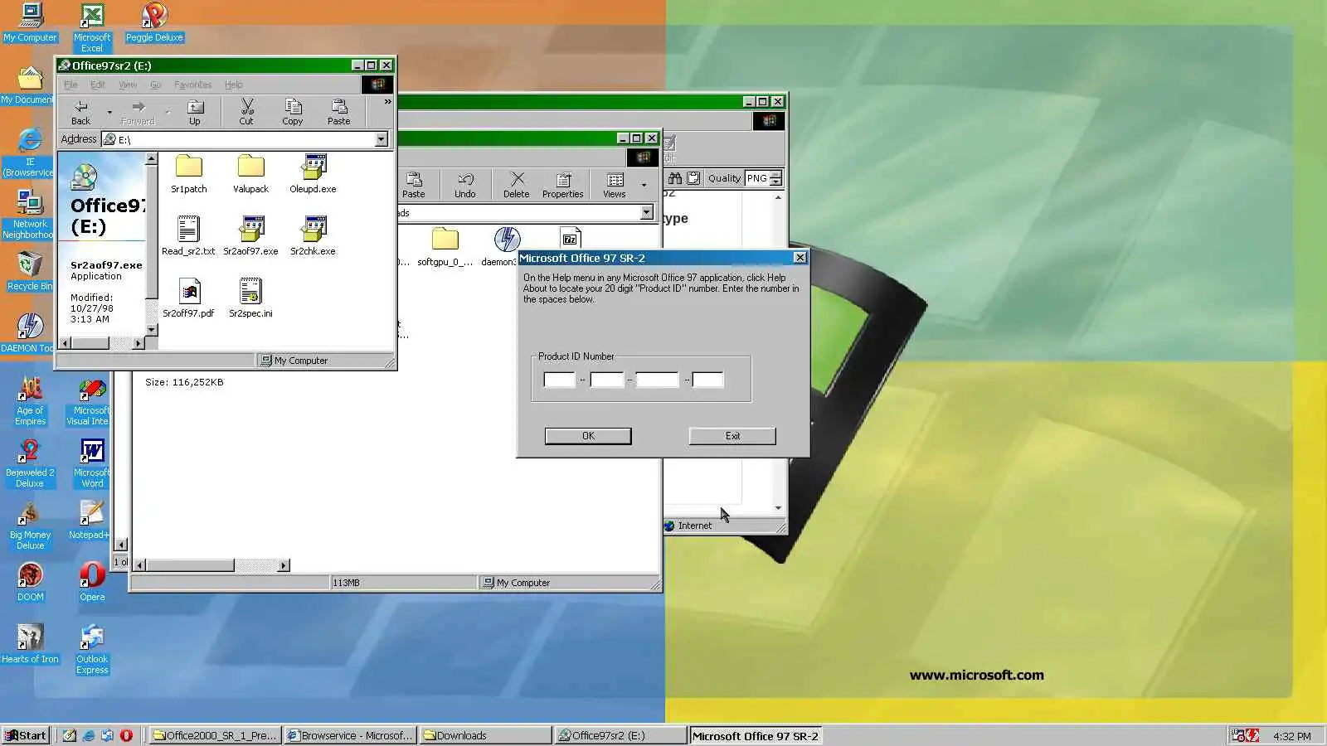This screenshot has height=746, width=1327.
Task: Open Properties in the Downloads window toolbar
Action: [x=562, y=185]
